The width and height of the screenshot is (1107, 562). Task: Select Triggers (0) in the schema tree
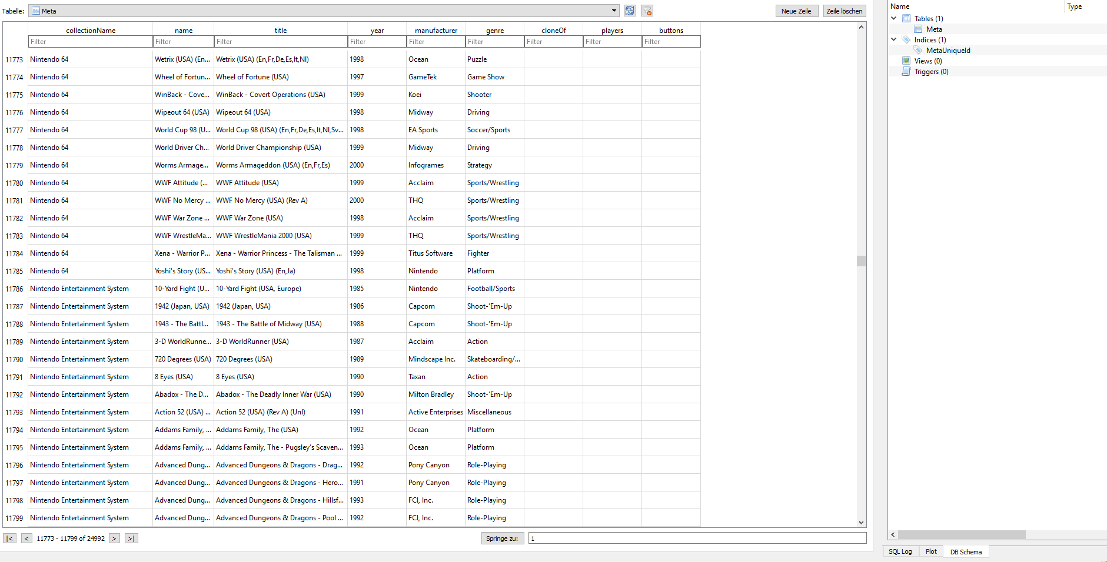(x=931, y=71)
